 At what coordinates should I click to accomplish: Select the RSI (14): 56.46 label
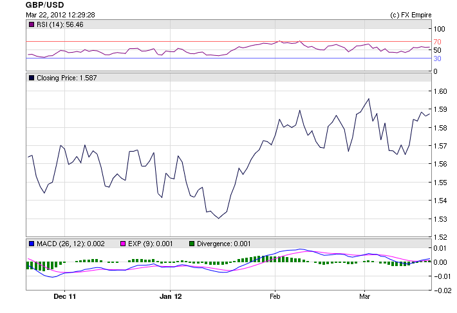[x=61, y=24]
